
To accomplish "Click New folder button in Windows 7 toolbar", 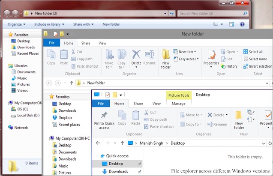I will coord(111,24).
